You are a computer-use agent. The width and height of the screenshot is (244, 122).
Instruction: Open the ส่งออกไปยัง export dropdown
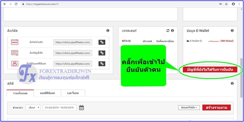click(x=188, y=108)
